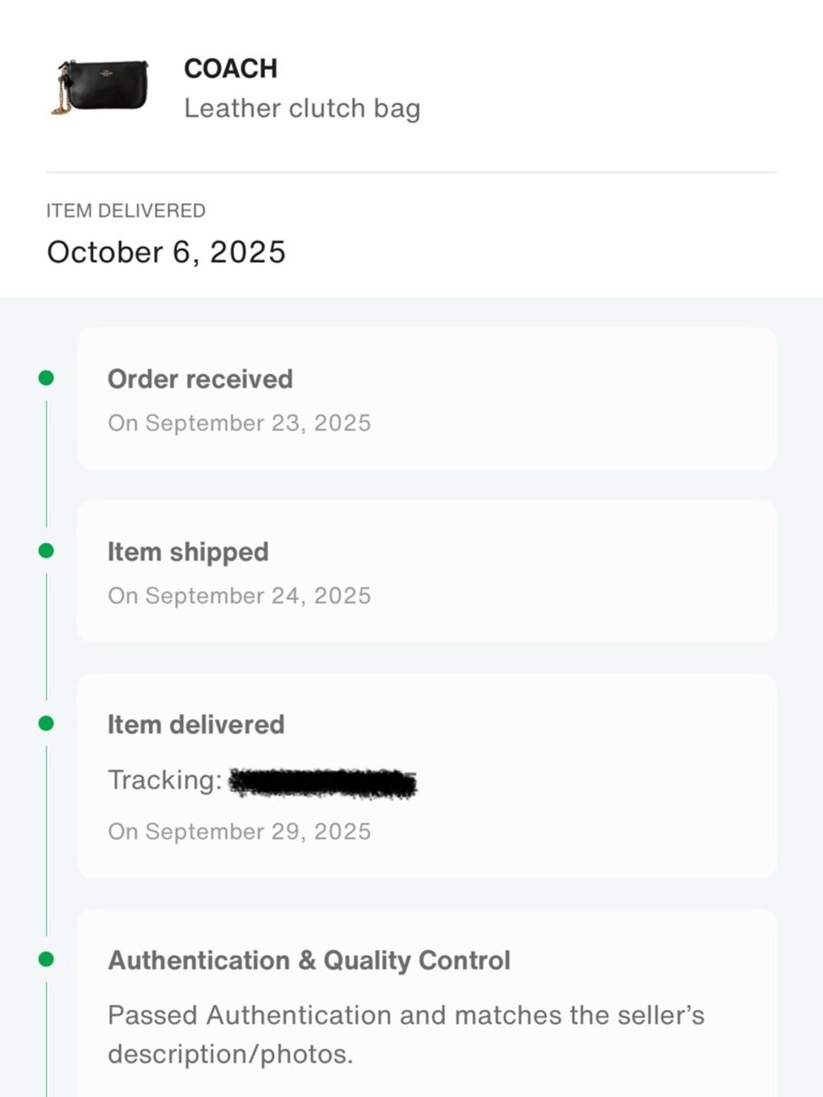Screen dimensions: 823x1097
Task: Open the Item shipped status card
Action: tap(426, 571)
